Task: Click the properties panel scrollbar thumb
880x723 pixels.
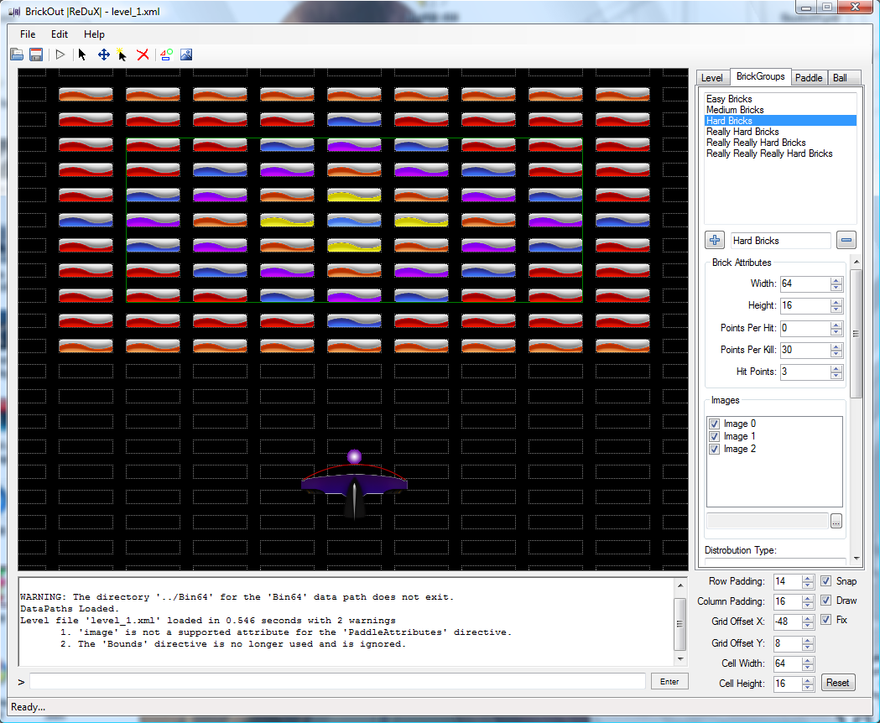Action: (x=856, y=334)
